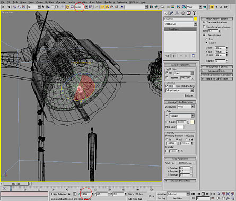
Task: Select Sphere area shadow radio button
Action: point(206,43)
